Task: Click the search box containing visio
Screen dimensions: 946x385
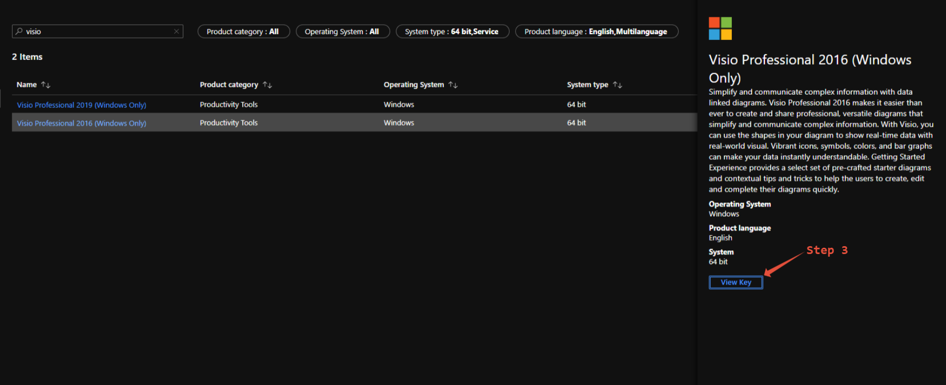Action: click(97, 32)
